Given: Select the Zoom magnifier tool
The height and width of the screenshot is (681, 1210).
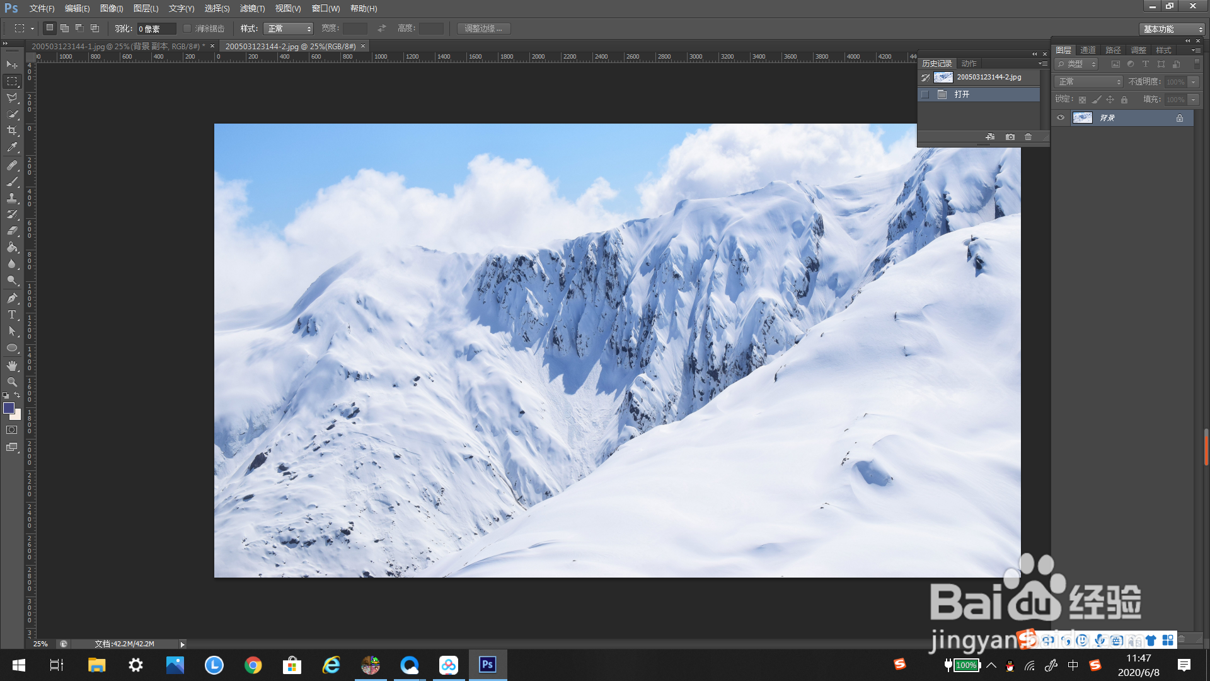Looking at the screenshot, I should pyautogui.click(x=12, y=382).
